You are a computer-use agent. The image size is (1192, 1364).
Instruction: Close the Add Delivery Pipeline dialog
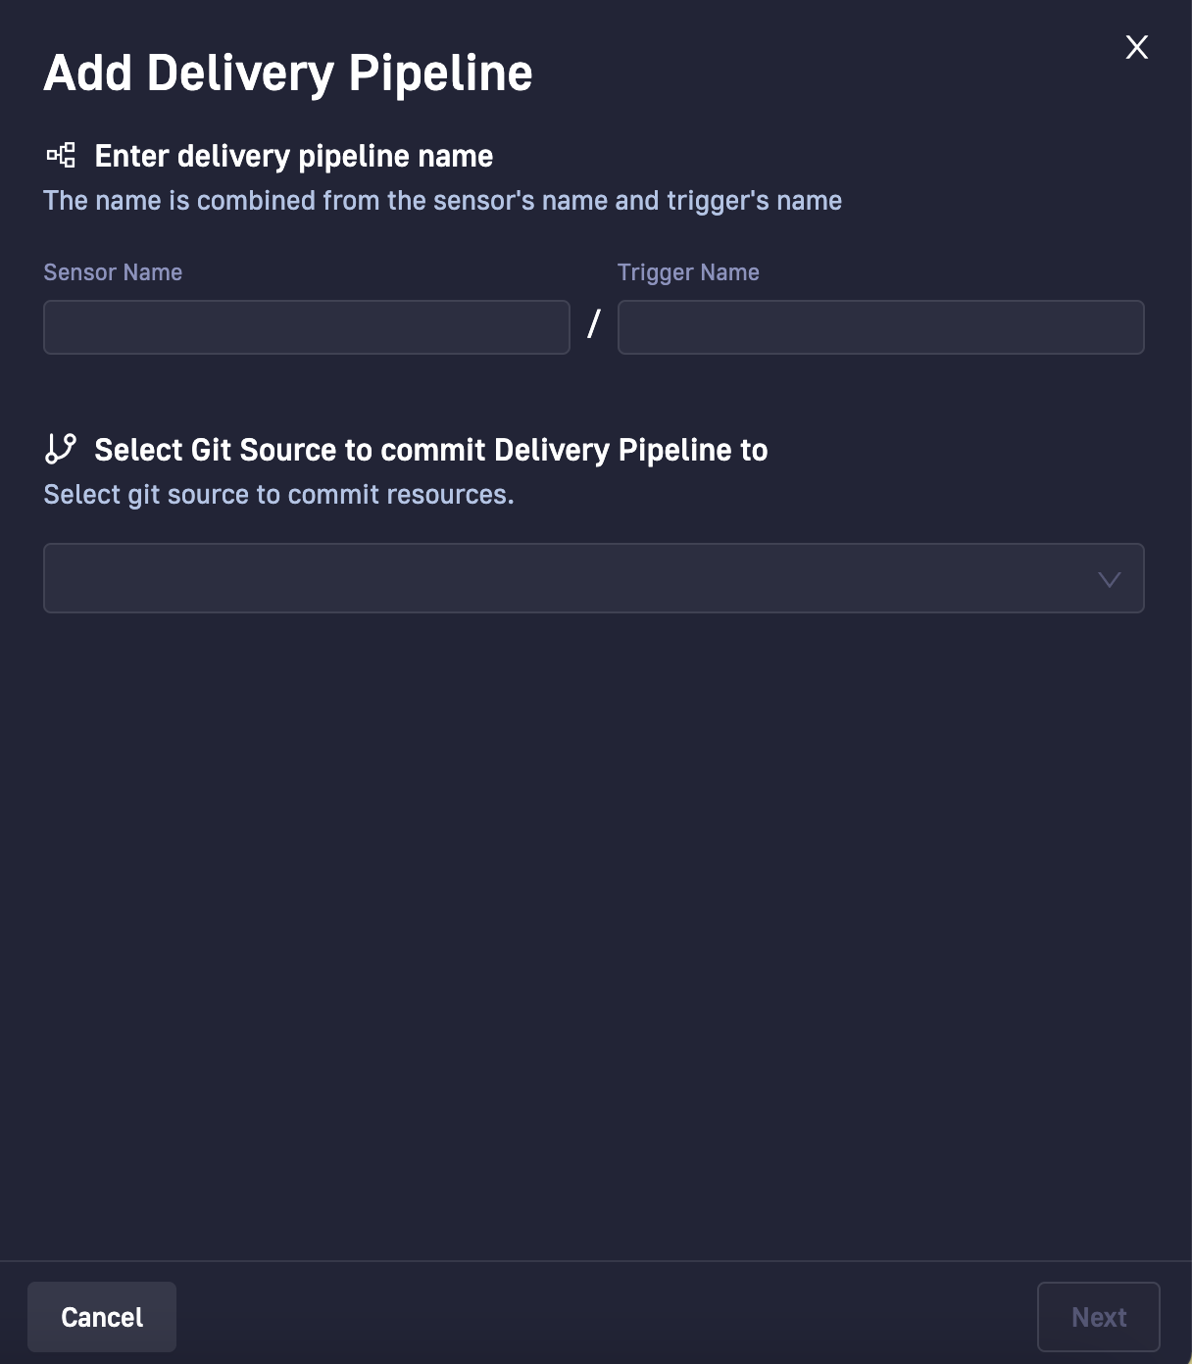(1137, 47)
